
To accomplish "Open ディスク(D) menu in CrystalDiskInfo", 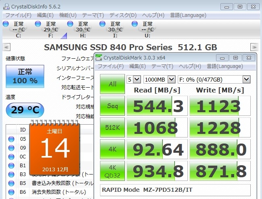I will pos(123,15).
